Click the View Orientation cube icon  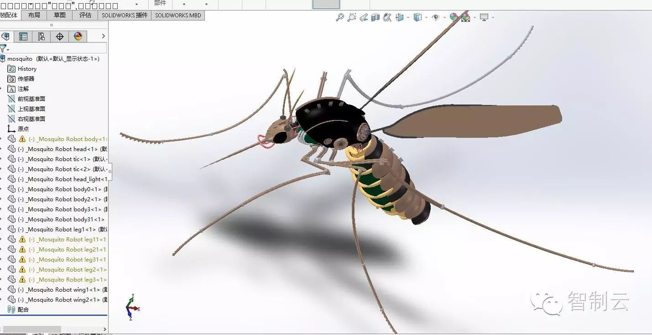tap(400, 17)
